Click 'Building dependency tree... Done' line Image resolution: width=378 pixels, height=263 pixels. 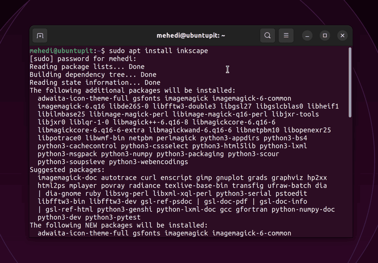(x=93, y=75)
